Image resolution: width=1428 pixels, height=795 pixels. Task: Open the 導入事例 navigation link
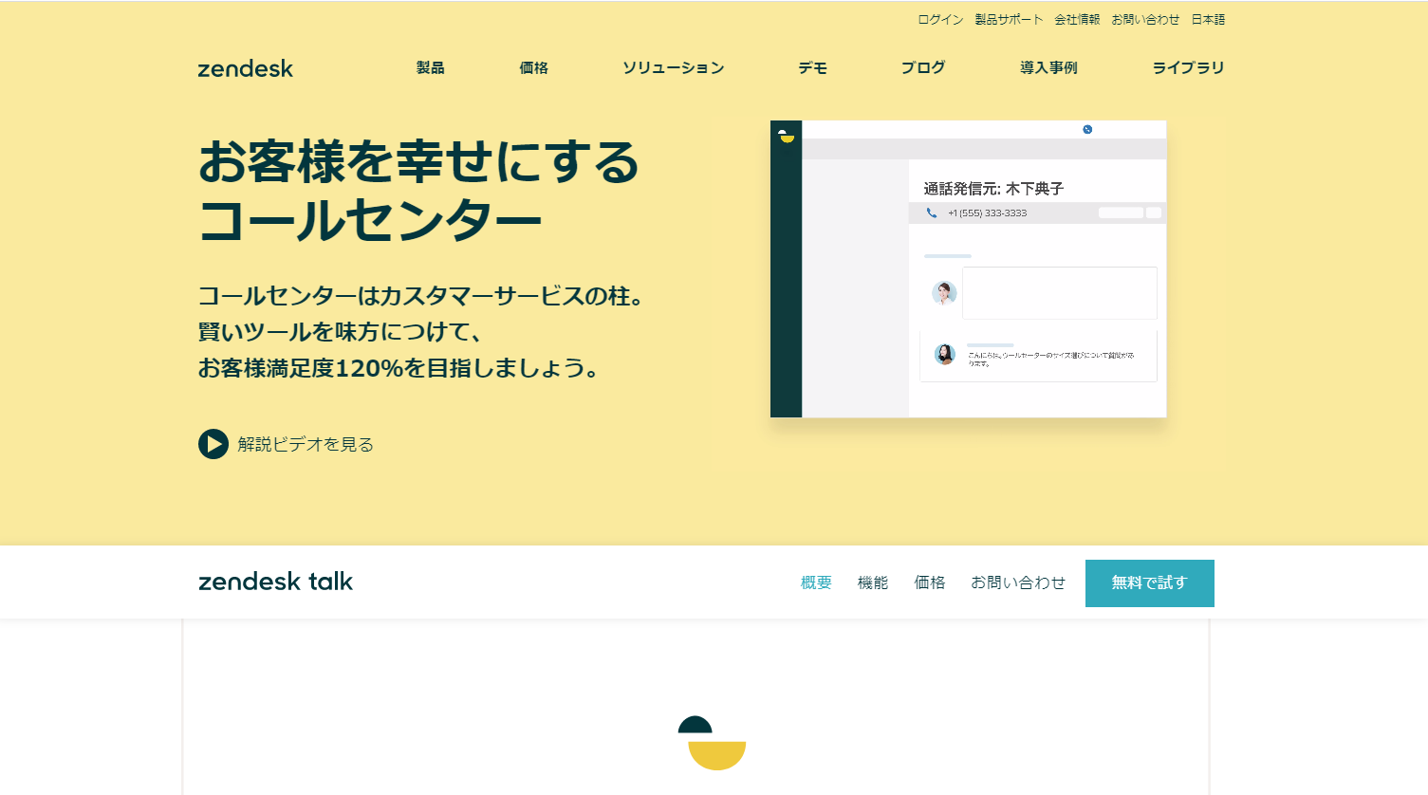point(1048,67)
